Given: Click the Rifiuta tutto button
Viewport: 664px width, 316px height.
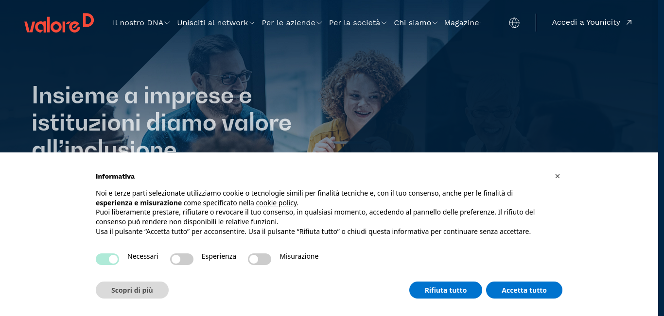Looking at the screenshot, I should tap(446, 290).
